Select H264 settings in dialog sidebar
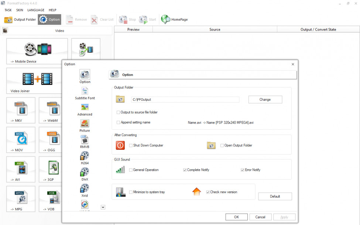 pyautogui.click(x=85, y=158)
